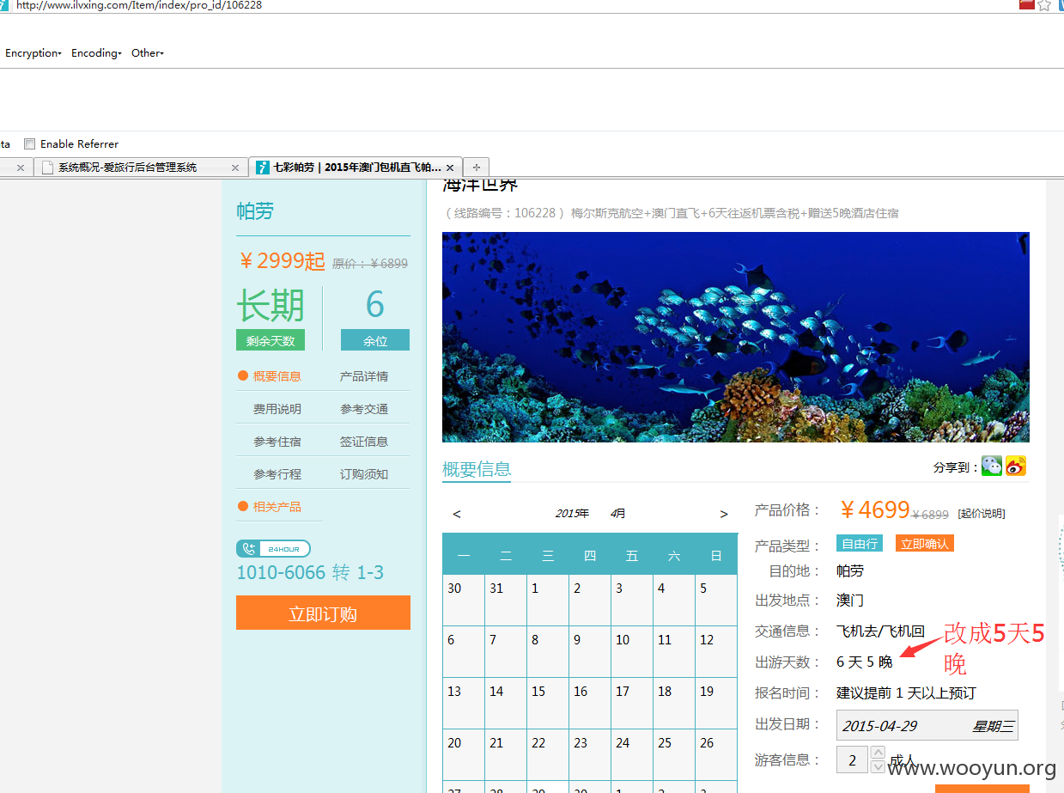Select calendar date 15
The height and width of the screenshot is (793, 1064).
548,703
